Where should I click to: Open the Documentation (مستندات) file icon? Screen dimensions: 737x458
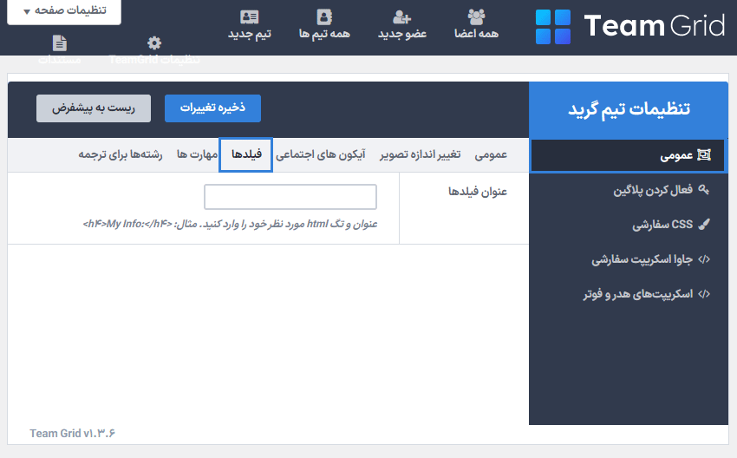[60, 43]
